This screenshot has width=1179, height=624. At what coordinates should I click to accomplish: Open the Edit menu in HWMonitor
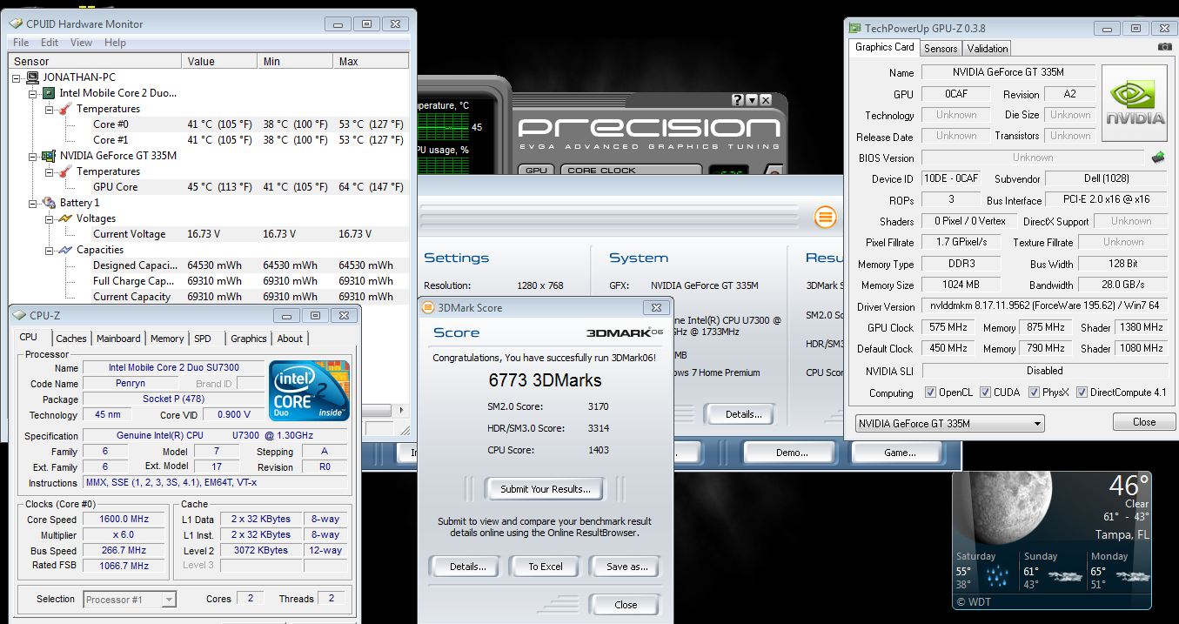coord(50,42)
